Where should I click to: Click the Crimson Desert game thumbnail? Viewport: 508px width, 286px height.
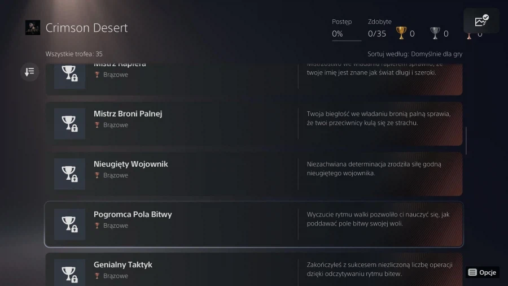coord(33,28)
